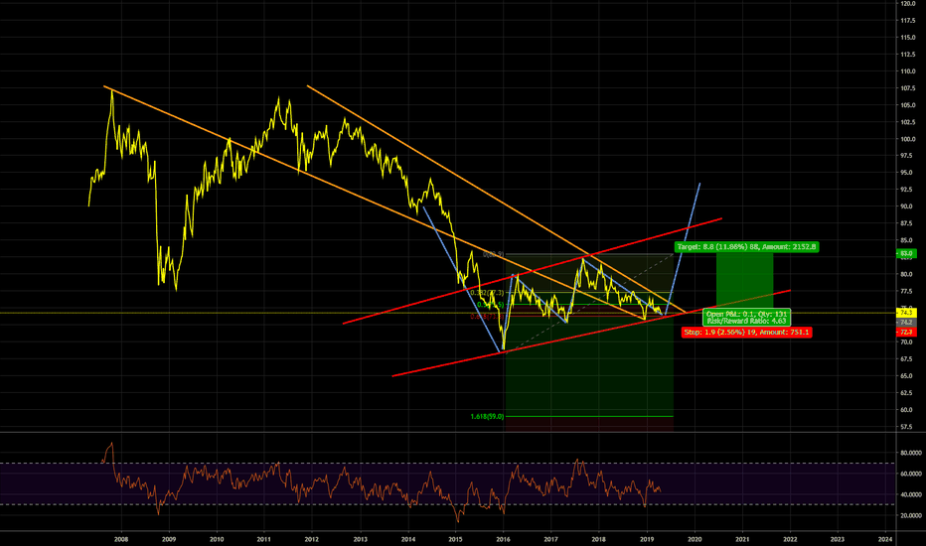Click the Open P&L and Risk/Reward info box

[746, 318]
